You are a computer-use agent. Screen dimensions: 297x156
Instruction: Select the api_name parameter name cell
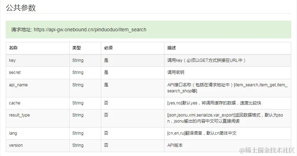tap(18, 85)
